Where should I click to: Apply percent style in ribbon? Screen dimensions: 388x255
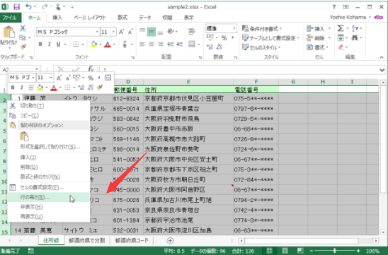point(224,37)
